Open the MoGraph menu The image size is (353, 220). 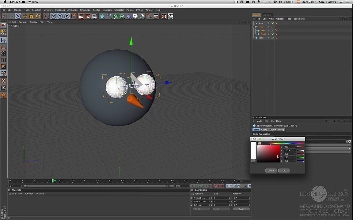[107, 10]
